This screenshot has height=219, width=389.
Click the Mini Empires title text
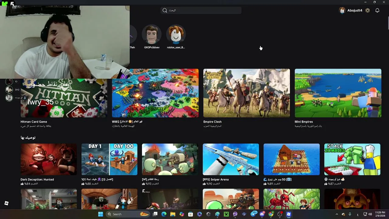(x=304, y=122)
